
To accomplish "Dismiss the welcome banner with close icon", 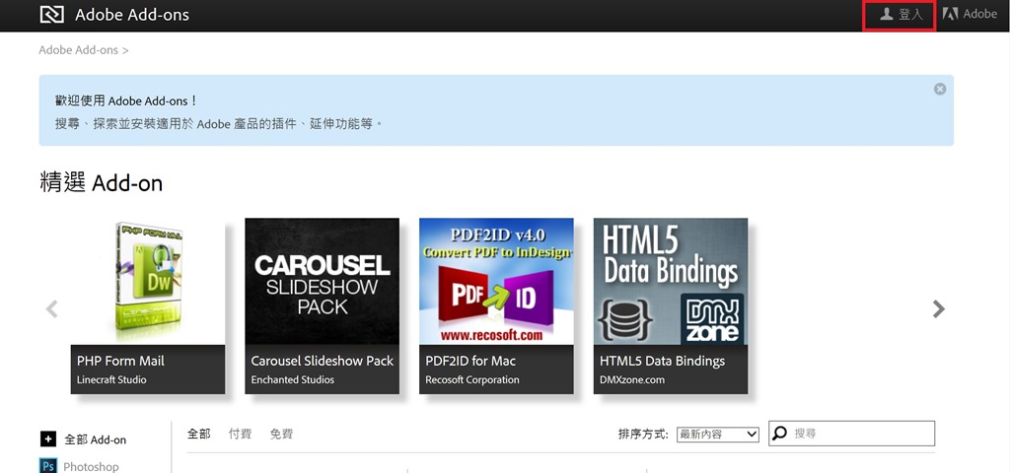I will click(940, 90).
